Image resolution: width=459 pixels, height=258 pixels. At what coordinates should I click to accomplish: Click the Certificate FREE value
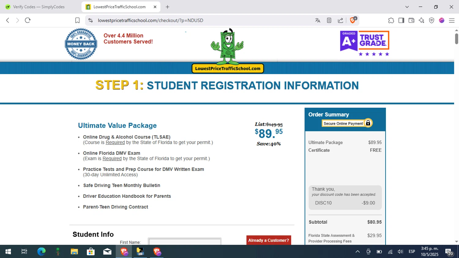(x=376, y=150)
